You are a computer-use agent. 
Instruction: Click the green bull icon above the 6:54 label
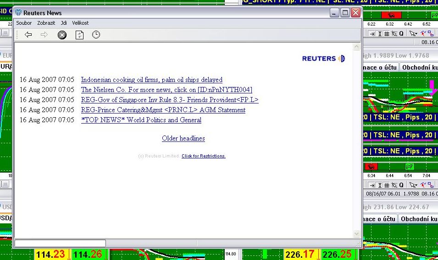click(409, 167)
